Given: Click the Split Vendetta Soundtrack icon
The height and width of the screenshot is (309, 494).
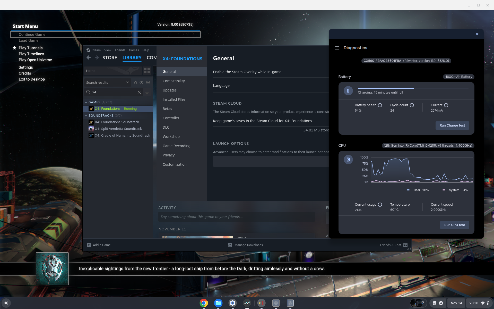Looking at the screenshot, I should [x=91, y=129].
